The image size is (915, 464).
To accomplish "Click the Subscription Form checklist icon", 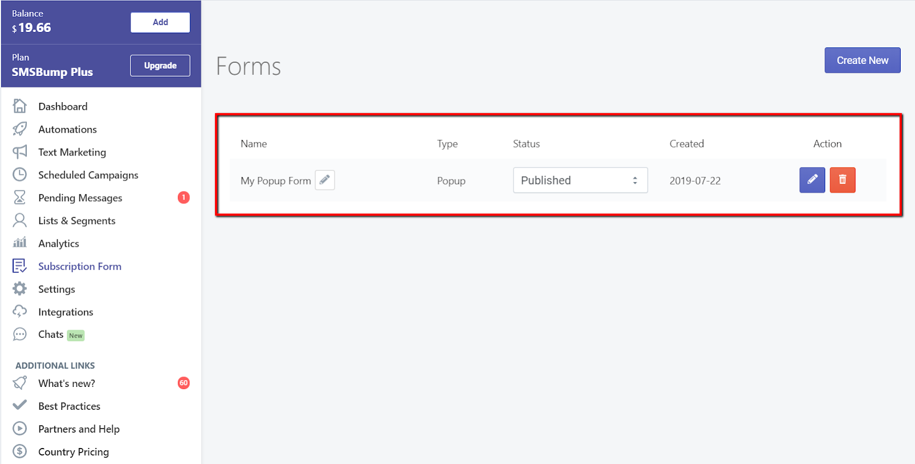I will point(19,266).
